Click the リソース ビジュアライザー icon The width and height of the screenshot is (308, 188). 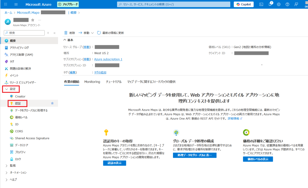click(6, 82)
